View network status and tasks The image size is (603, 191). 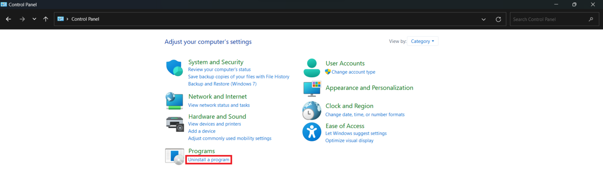pos(219,105)
